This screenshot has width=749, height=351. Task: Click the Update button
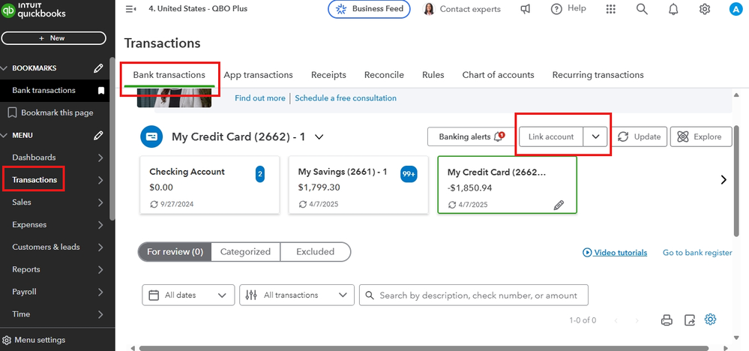(639, 136)
